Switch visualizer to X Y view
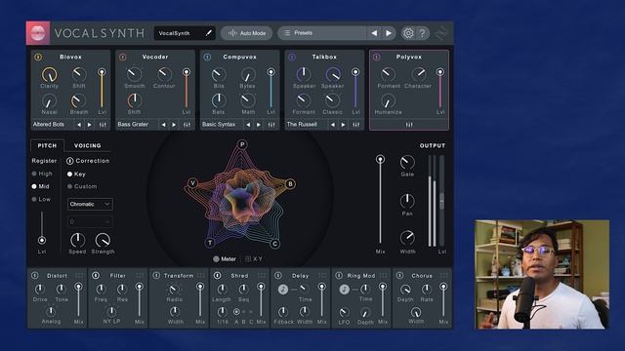 (254, 259)
